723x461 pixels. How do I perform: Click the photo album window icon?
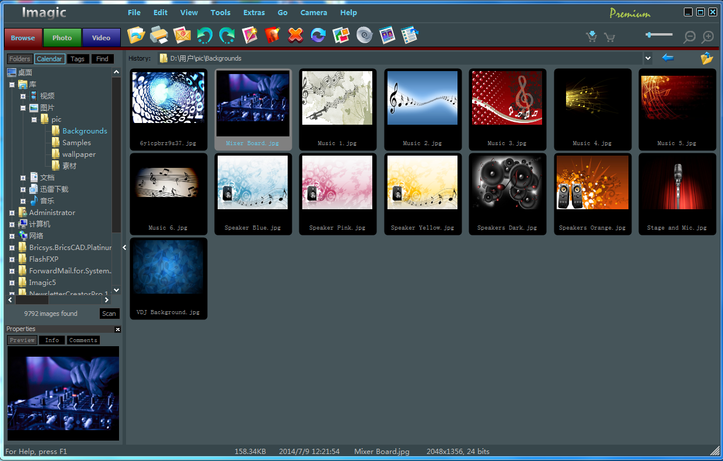[387, 36]
